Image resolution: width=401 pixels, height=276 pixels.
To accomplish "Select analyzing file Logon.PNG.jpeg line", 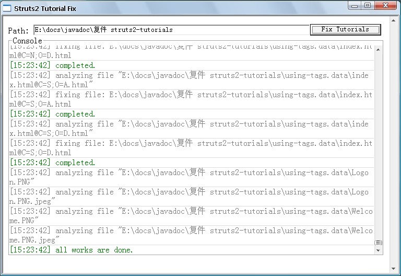I will coord(192,197).
